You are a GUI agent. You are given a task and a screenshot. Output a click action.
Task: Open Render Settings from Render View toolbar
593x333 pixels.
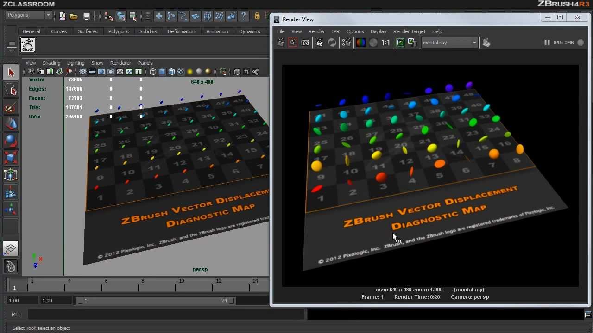click(x=347, y=43)
